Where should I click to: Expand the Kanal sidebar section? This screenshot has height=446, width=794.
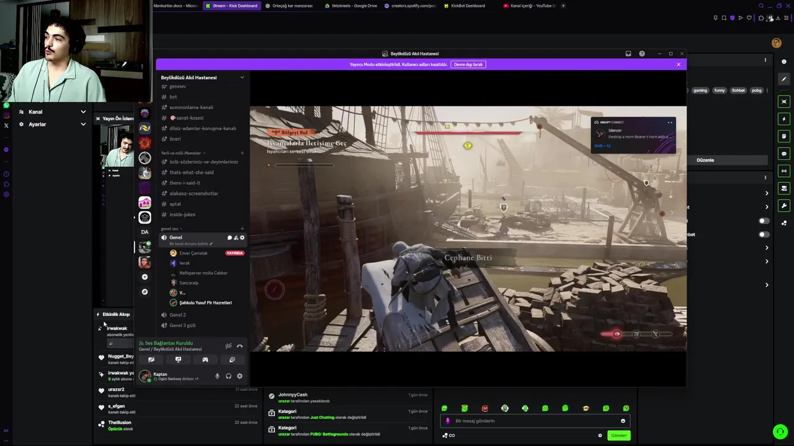(52, 112)
